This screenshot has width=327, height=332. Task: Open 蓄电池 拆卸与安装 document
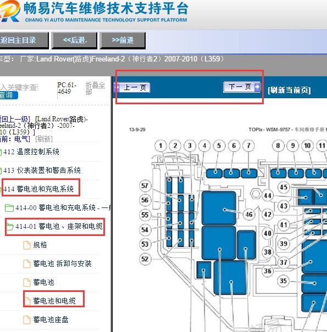62,264
